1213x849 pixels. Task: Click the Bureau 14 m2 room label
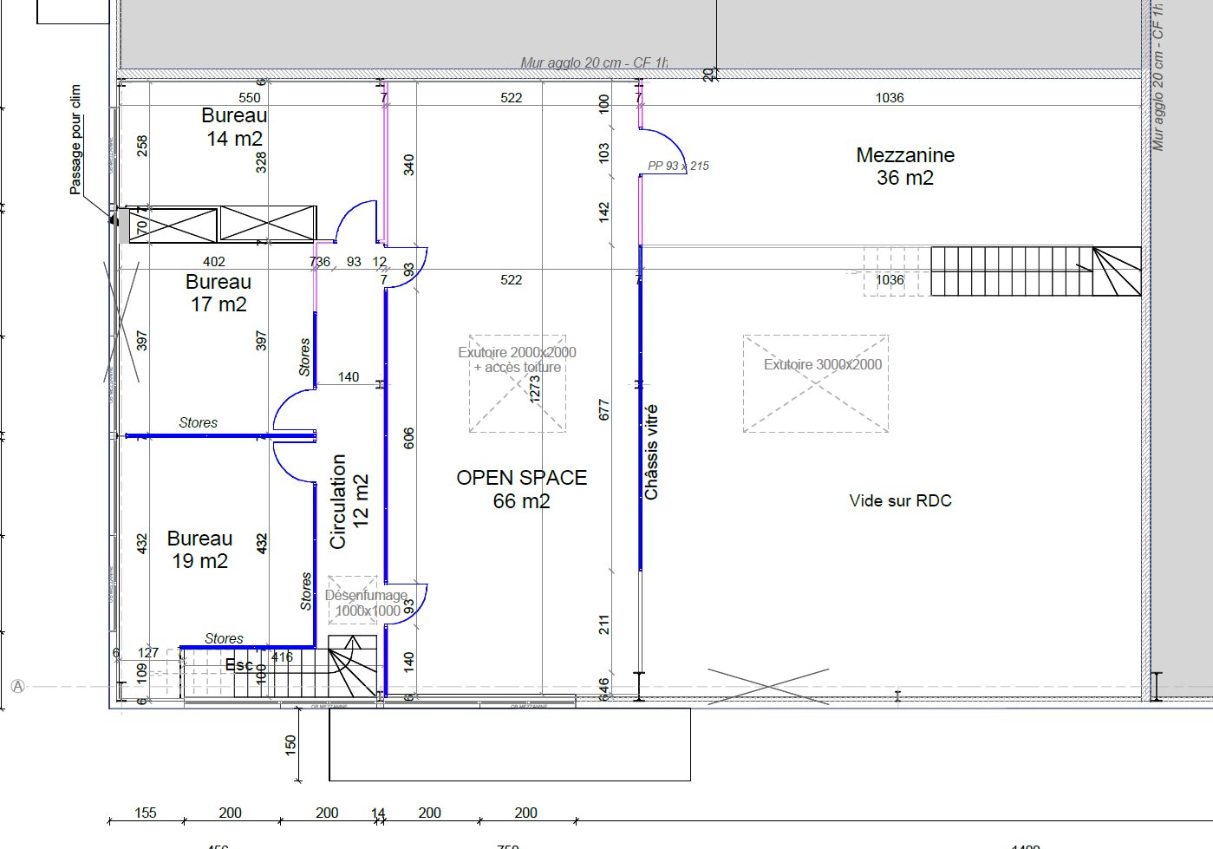pos(234,127)
